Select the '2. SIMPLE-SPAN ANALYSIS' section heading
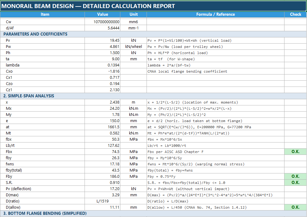The image size is (307, 217). (x=153, y=96)
